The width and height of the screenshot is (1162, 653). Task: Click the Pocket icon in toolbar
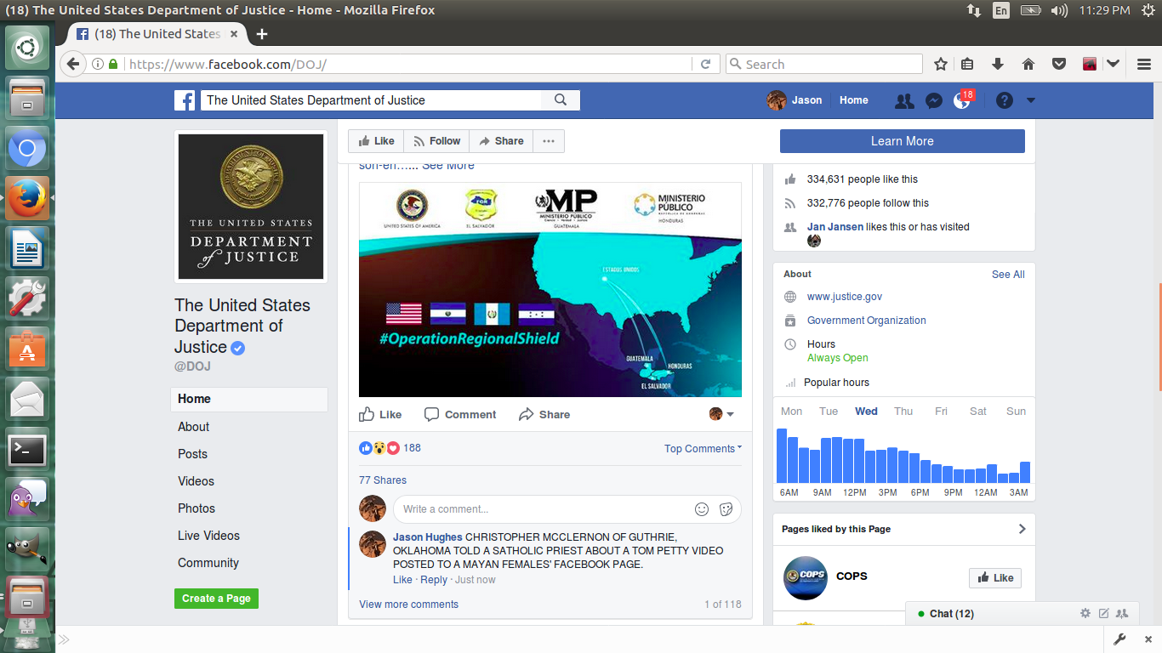pyautogui.click(x=1058, y=64)
